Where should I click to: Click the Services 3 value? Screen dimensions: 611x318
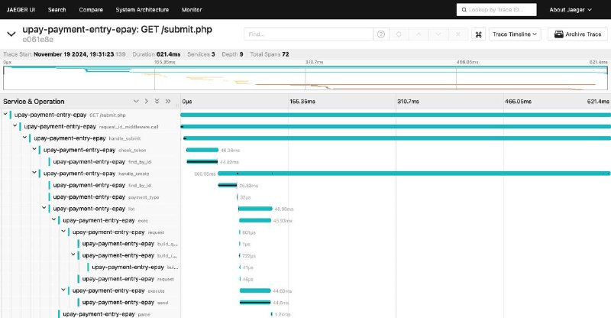click(213, 54)
